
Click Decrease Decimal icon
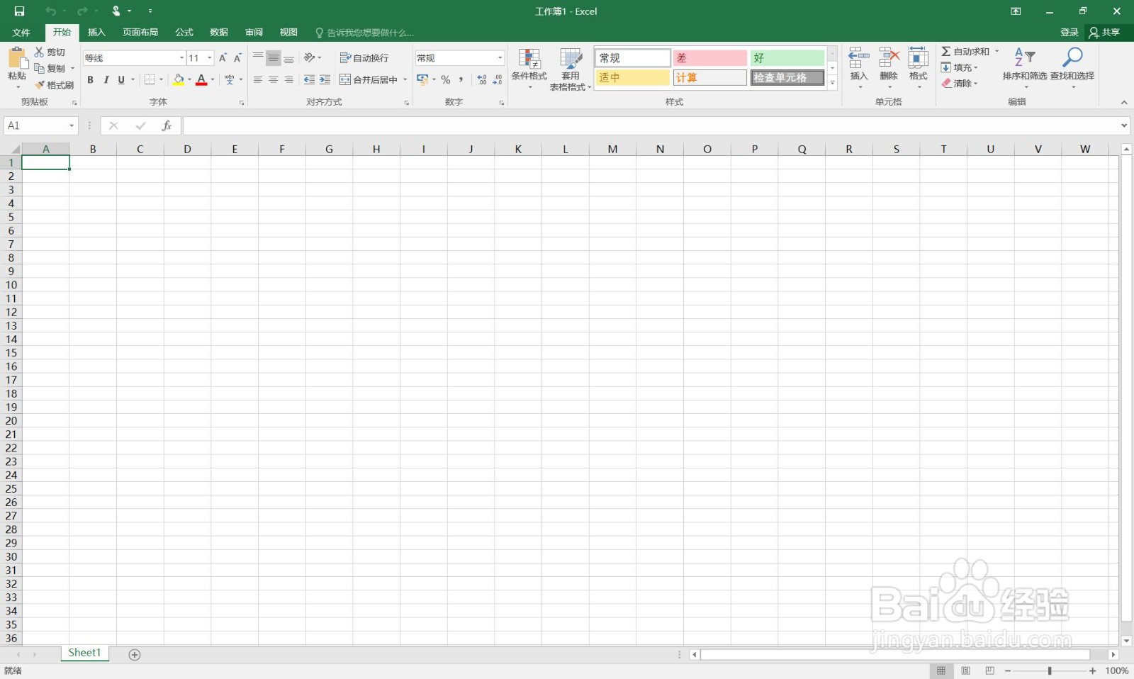[498, 80]
